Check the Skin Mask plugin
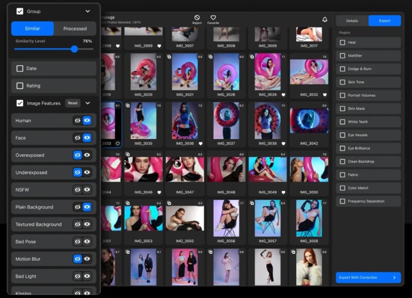The image size is (412, 298). click(x=342, y=108)
